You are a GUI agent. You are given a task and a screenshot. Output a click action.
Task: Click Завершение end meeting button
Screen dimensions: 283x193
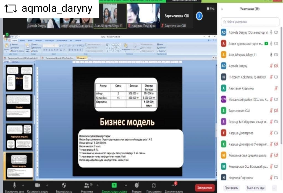click(x=205, y=187)
